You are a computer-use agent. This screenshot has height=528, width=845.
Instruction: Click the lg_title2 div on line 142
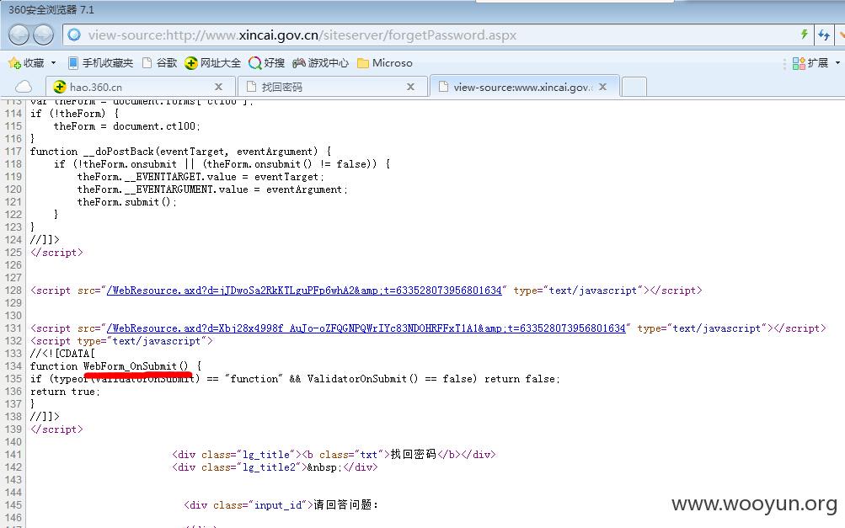275,467
